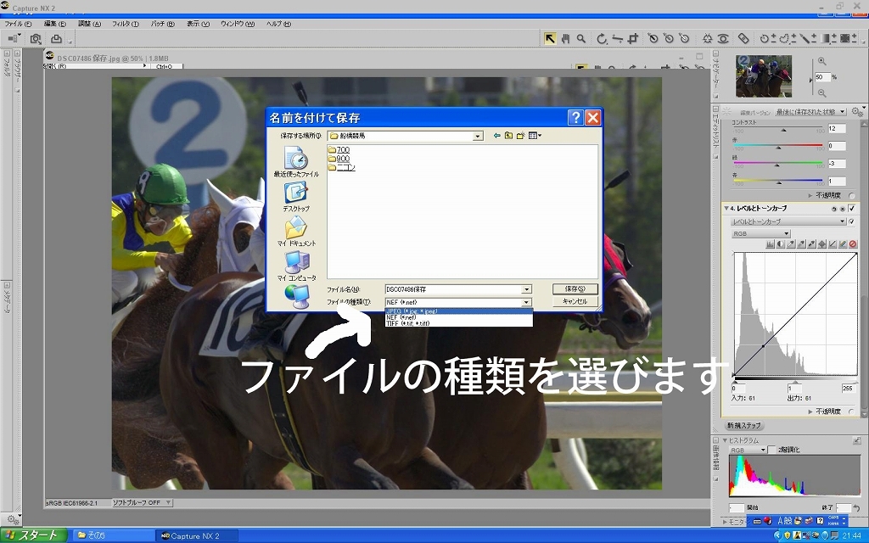
Task: Toggle the checkbox beside the Levels & Curves dropdown
Action: [x=852, y=221]
